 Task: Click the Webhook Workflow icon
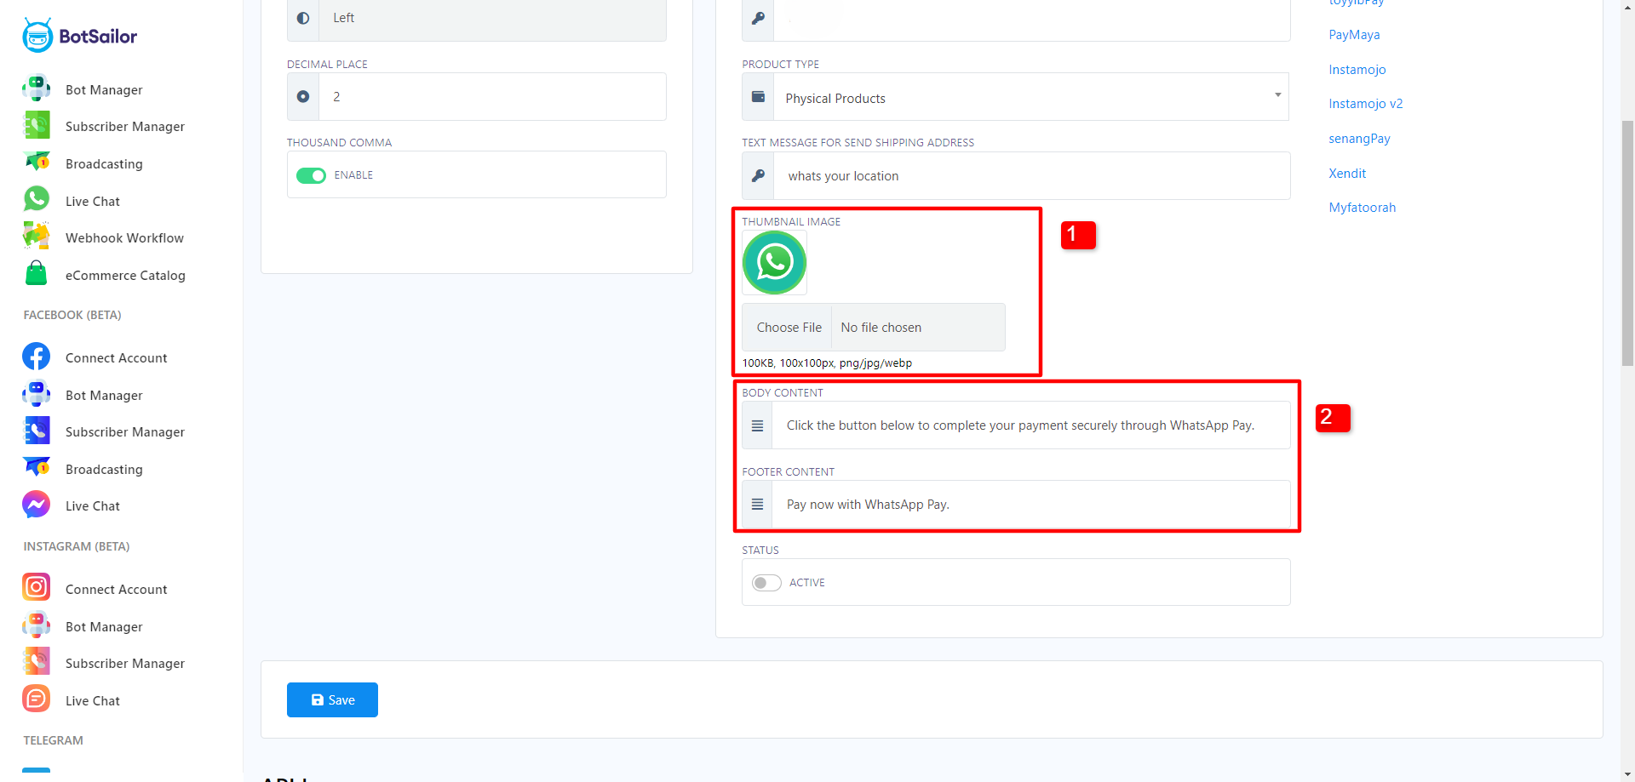coord(37,237)
